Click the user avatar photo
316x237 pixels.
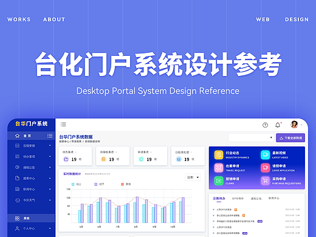(x=294, y=125)
